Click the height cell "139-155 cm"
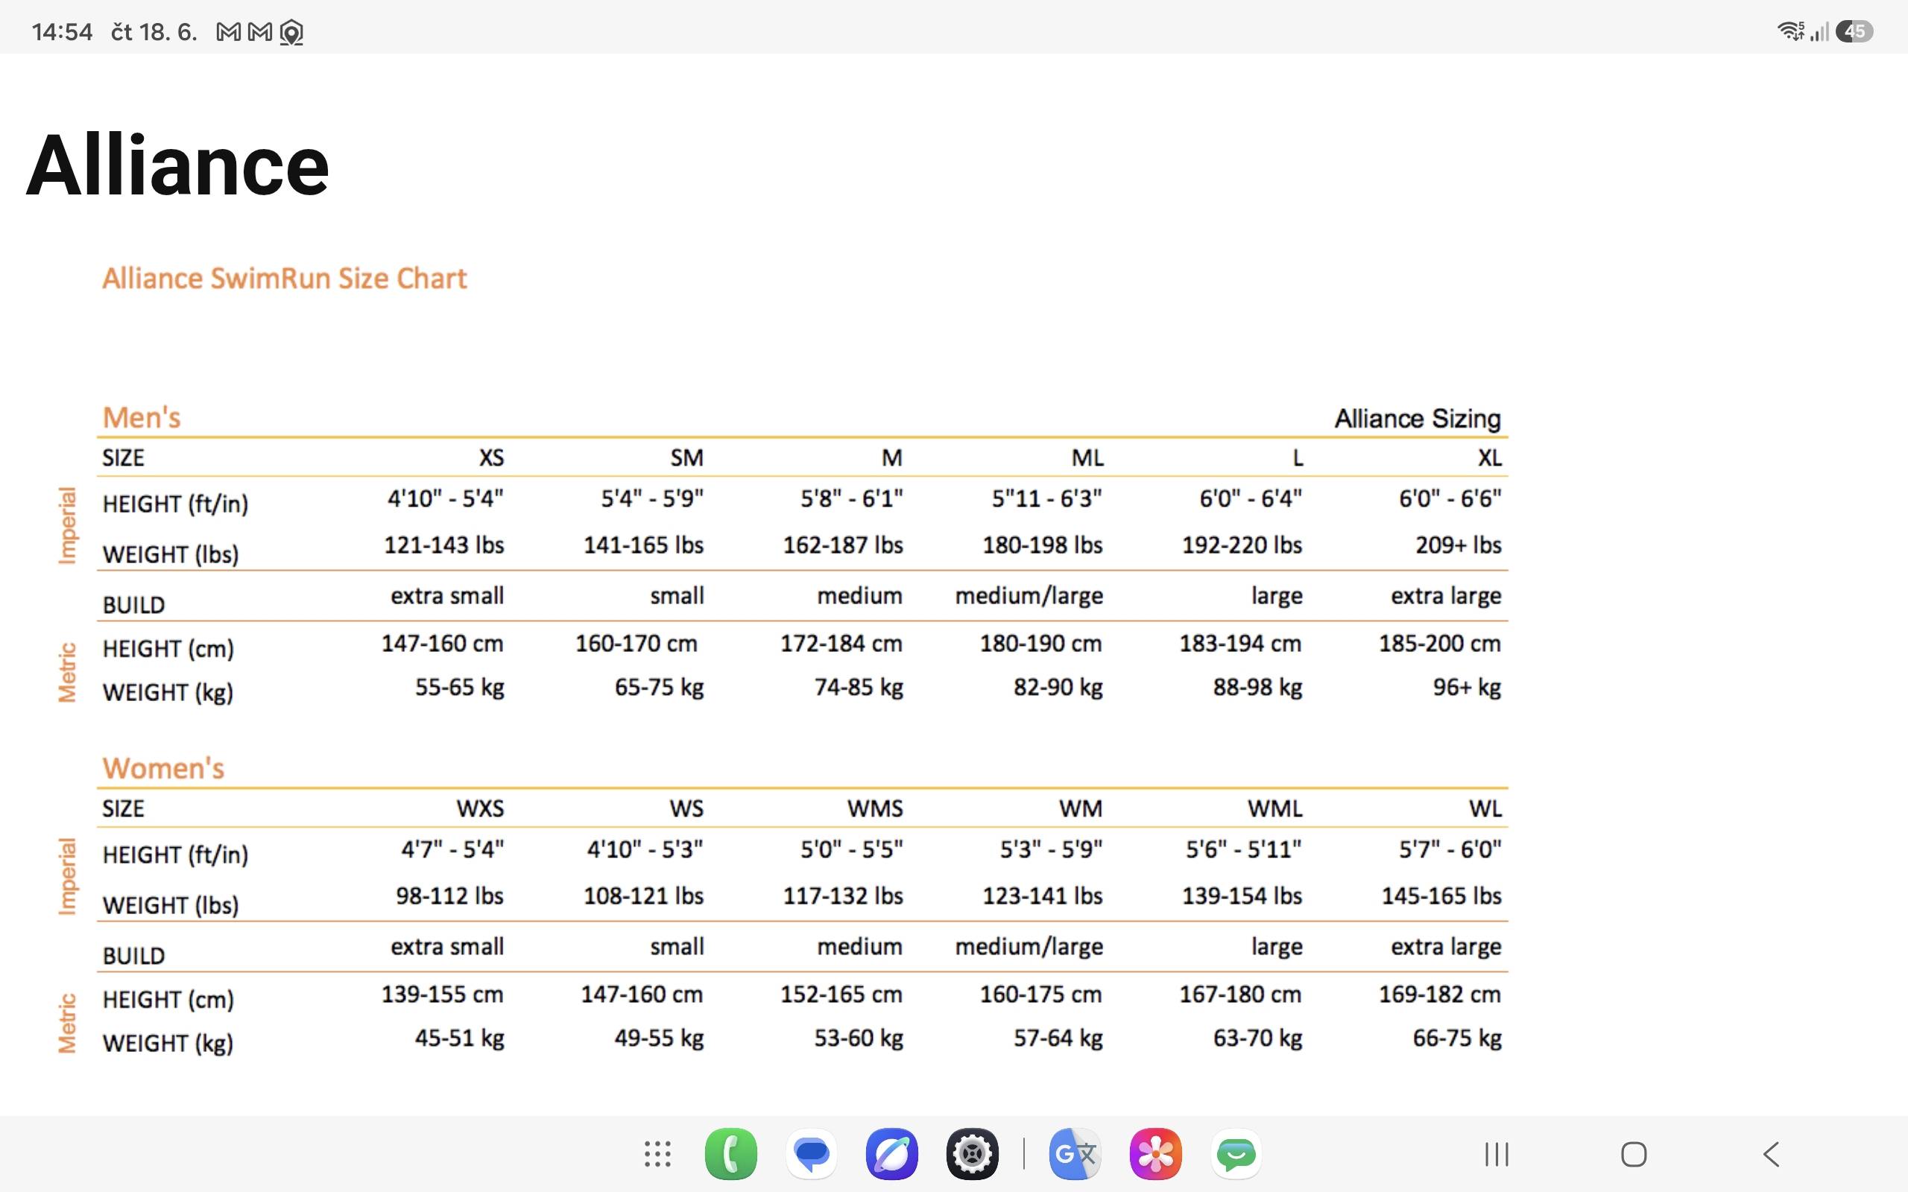 [442, 994]
